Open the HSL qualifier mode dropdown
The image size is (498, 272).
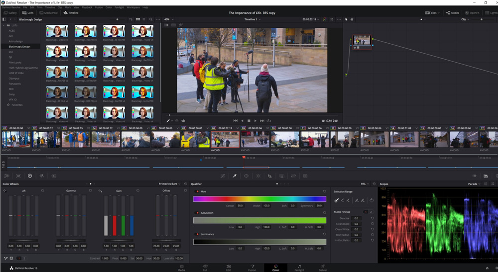point(365,184)
